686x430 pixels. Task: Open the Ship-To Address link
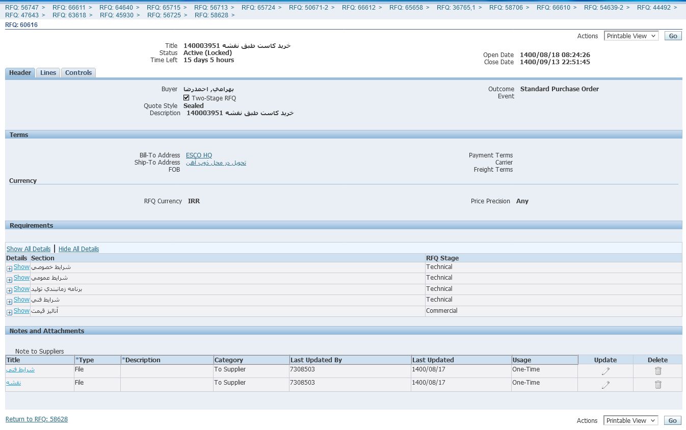coord(216,163)
